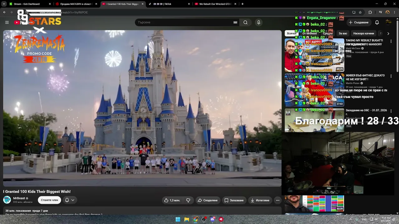399x224 pixels.
Task: Open the taskbar clock and date
Action: [386, 219]
